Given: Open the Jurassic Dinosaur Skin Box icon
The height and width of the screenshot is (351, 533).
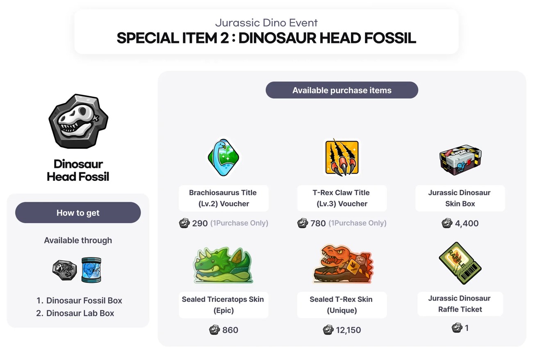Looking at the screenshot, I should click(460, 160).
